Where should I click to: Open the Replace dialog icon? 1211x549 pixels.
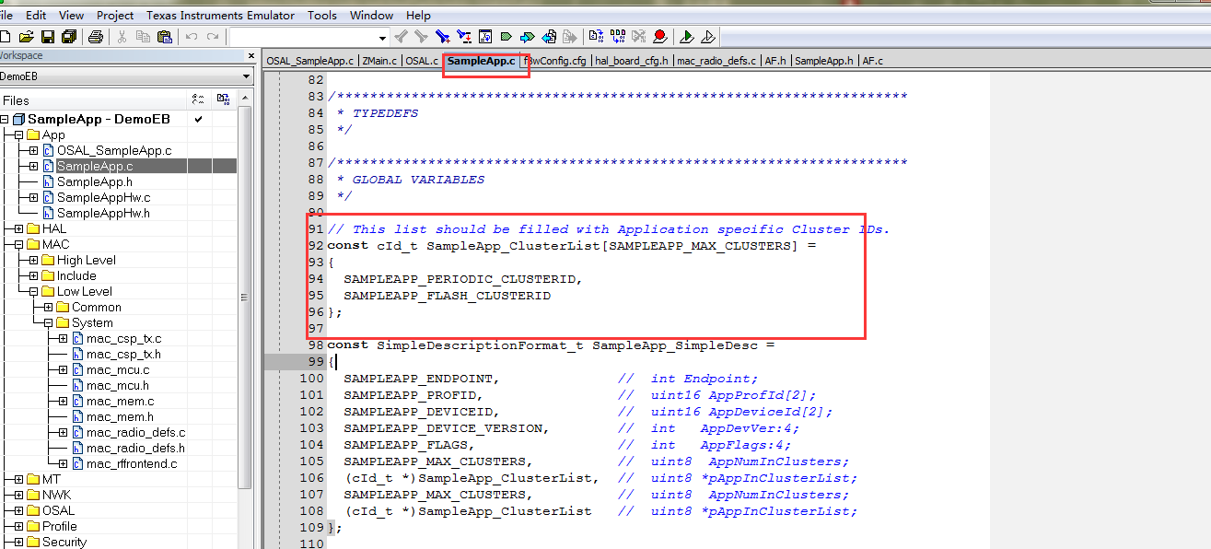[x=463, y=37]
